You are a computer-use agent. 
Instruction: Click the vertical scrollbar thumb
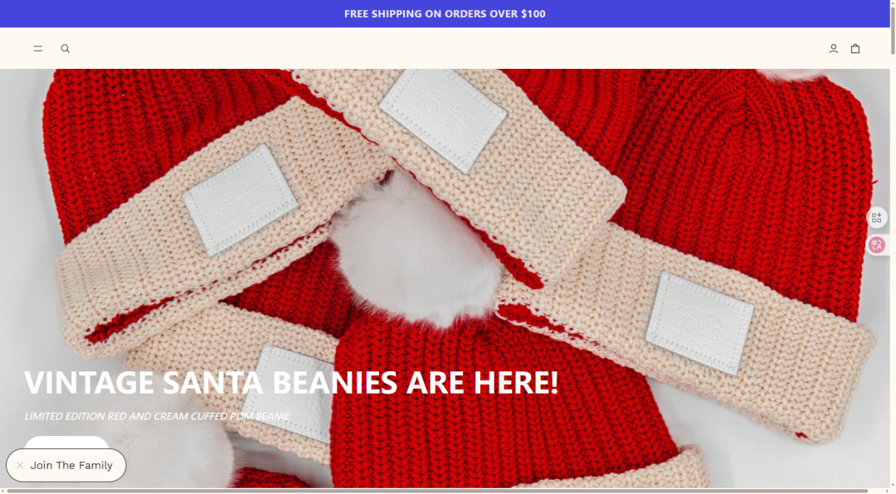coord(893,27)
